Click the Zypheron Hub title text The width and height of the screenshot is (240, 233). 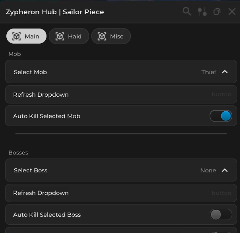point(54,12)
